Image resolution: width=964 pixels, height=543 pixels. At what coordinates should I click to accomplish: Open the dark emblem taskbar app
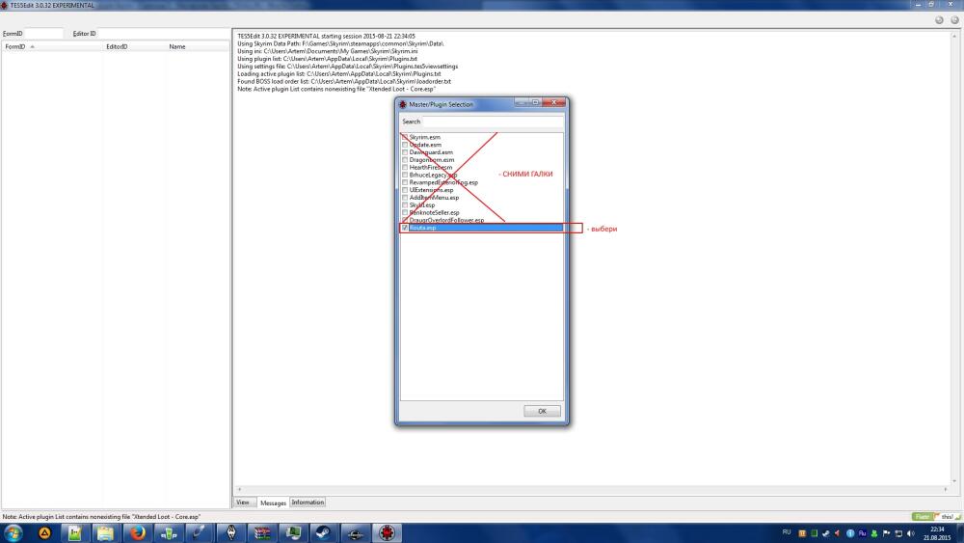355,532
